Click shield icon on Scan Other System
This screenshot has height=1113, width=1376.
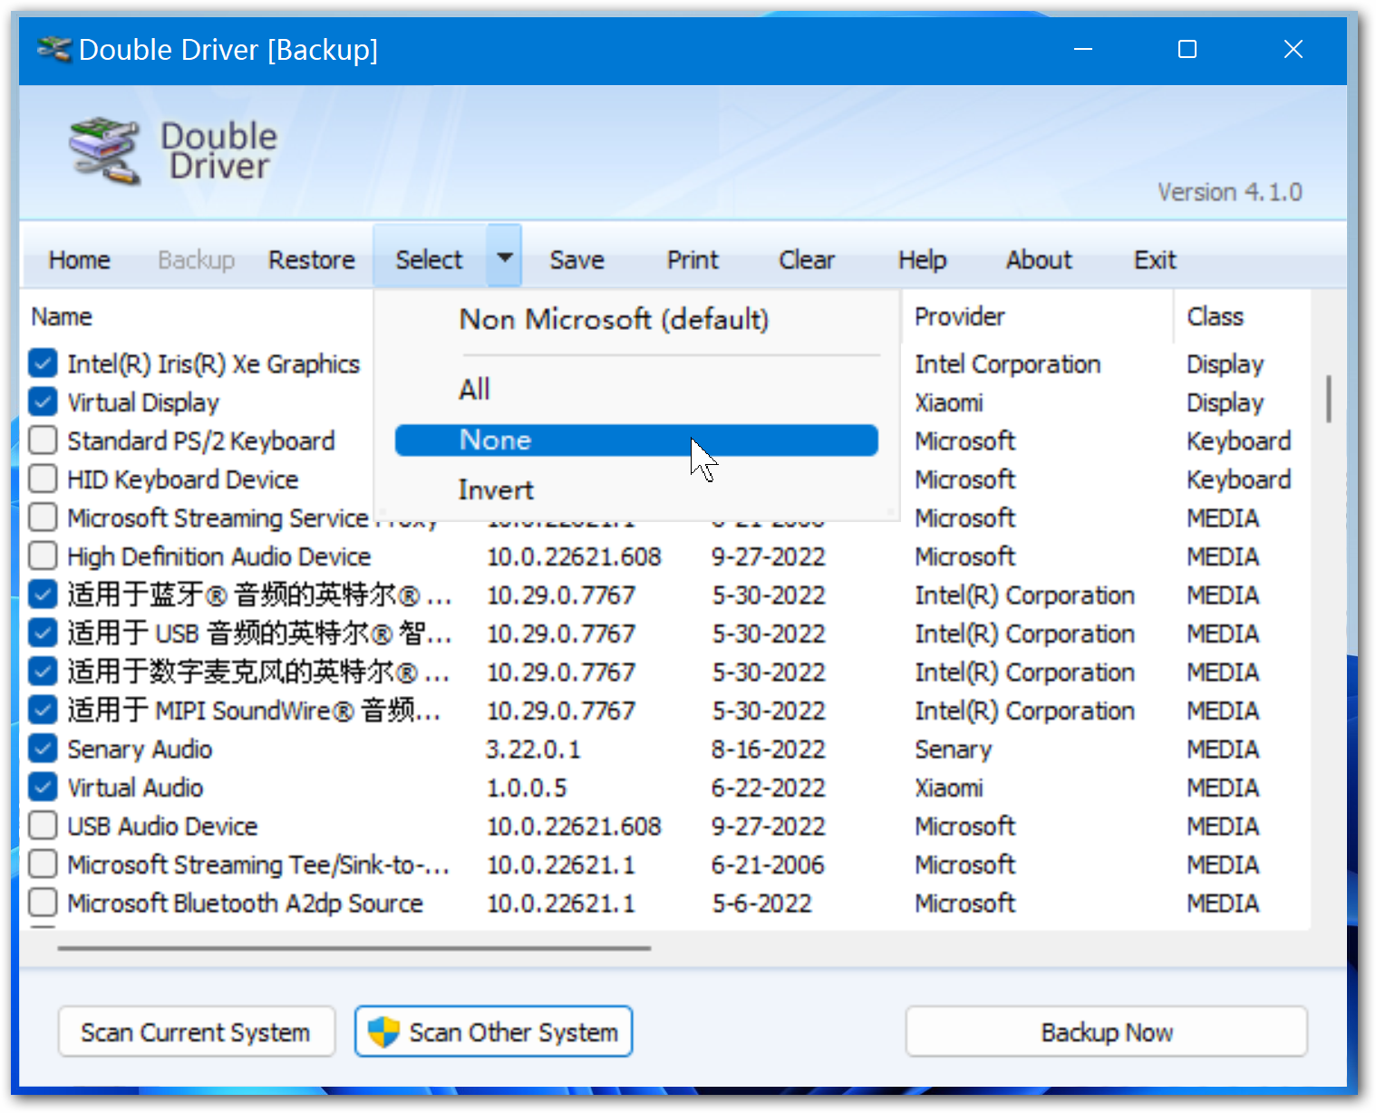(383, 1031)
